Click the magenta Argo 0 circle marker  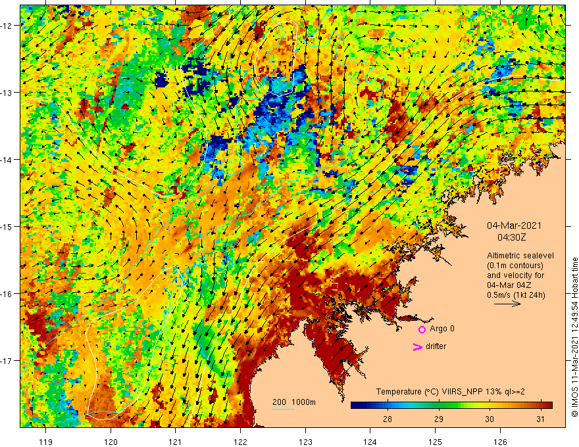(x=422, y=329)
